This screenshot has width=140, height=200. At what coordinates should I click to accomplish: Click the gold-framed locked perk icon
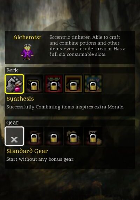[x=73, y=84]
